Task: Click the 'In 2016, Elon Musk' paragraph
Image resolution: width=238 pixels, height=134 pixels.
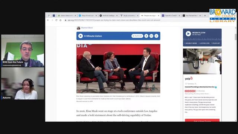Action: pyautogui.click(x=117, y=113)
